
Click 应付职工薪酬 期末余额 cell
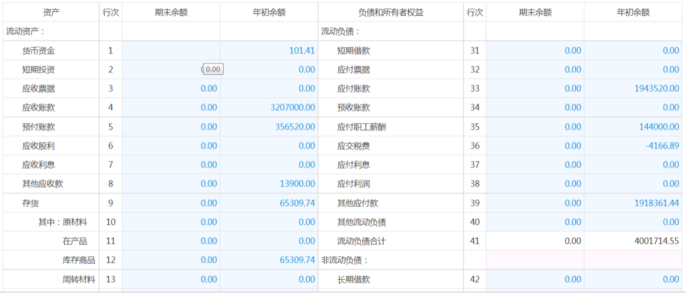click(535, 127)
